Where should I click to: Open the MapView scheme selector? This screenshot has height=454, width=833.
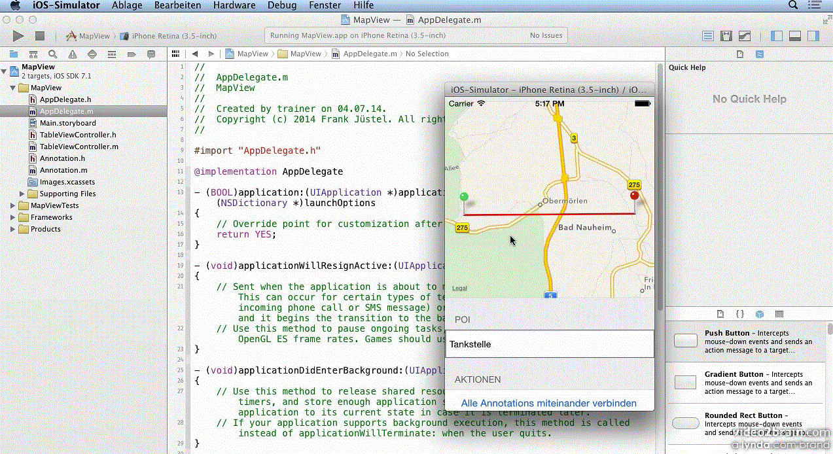click(88, 36)
